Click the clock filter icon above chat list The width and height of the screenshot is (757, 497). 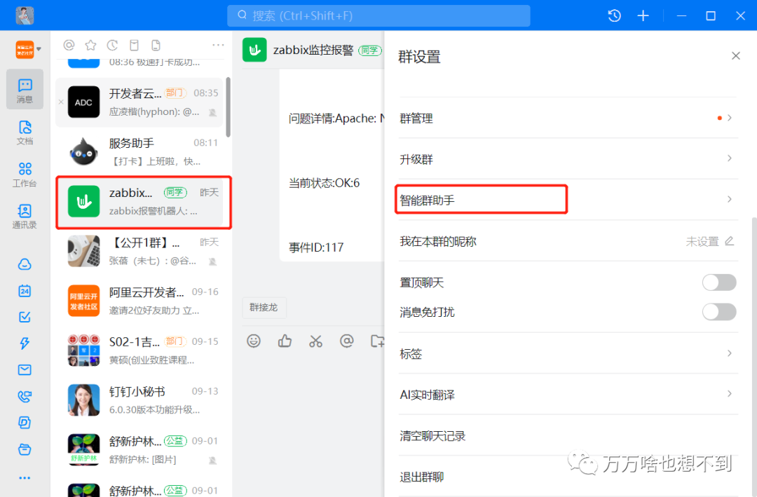pyautogui.click(x=112, y=46)
